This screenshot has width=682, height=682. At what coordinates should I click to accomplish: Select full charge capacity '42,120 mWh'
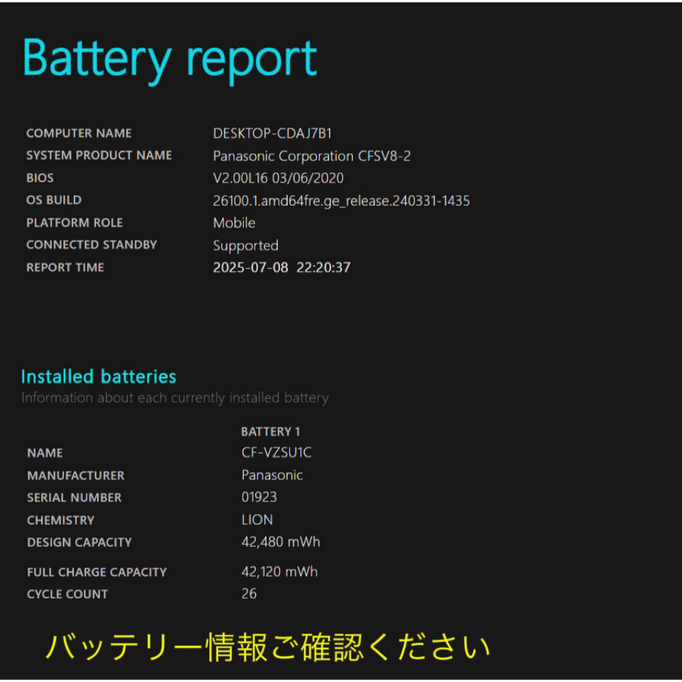279,572
